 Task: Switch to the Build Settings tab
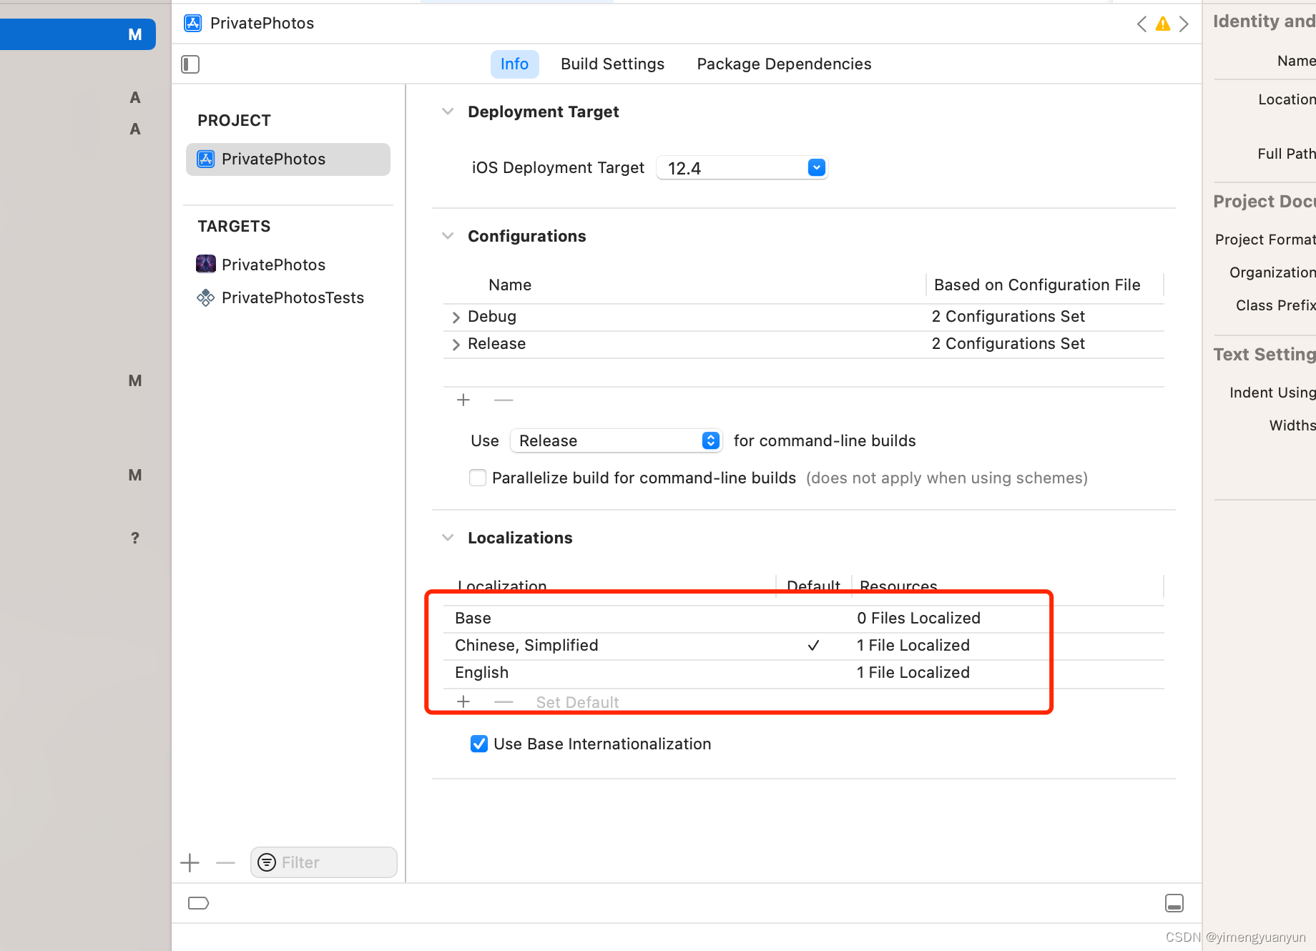(x=612, y=64)
